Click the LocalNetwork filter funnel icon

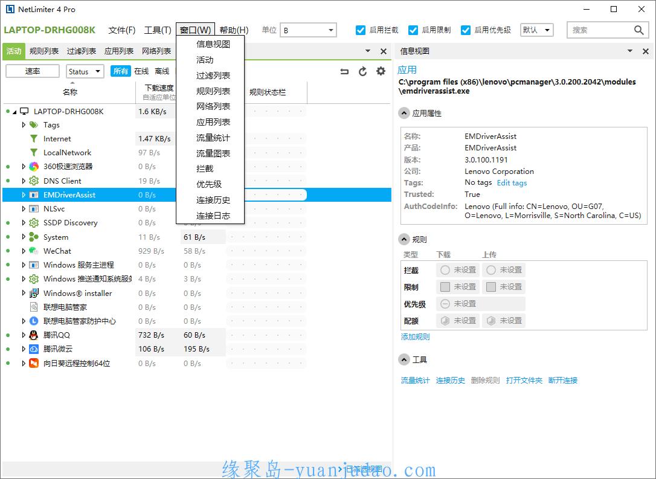34,152
